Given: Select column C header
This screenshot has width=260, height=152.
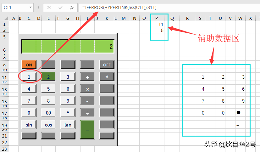Looking at the screenshot, I should [x=29, y=18].
